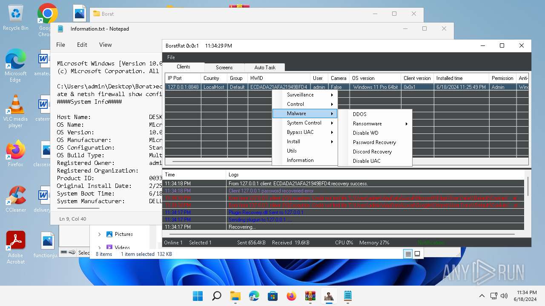Open Microsoft Edge desktop shortcut
The width and height of the screenshot is (545, 306).
pos(16,66)
